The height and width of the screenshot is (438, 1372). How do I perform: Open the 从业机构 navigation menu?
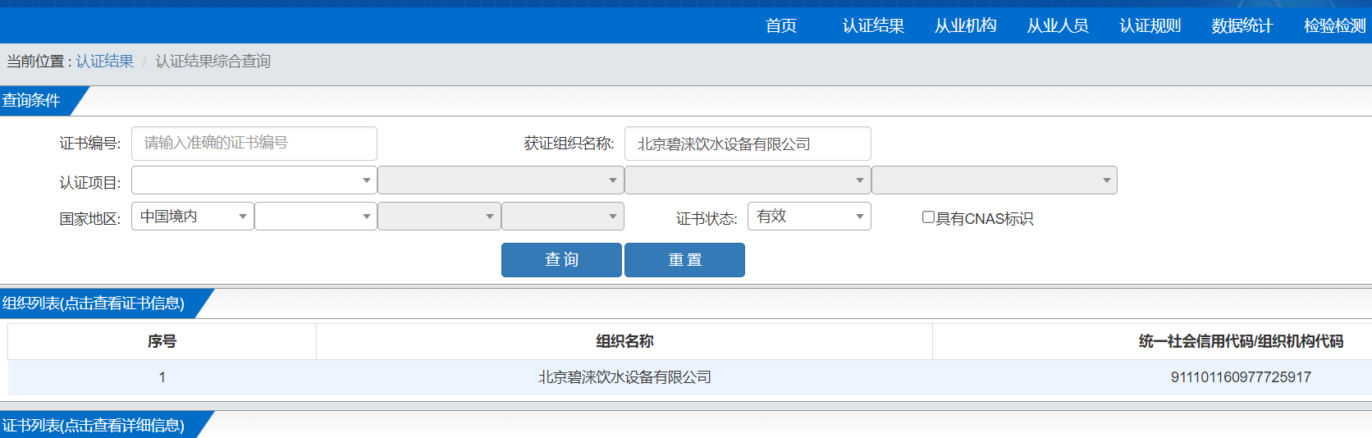point(966,25)
